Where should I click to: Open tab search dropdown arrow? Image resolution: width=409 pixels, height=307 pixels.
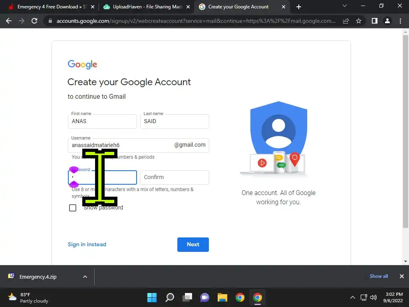345,6
